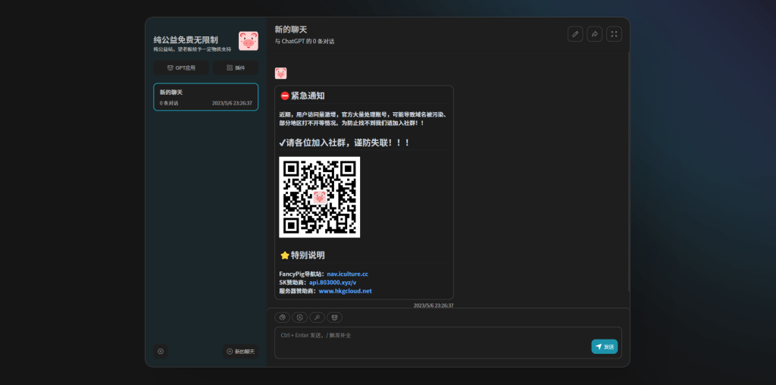
Task: Select the 新的聊天 conversation in the sidebar
Action: click(206, 97)
